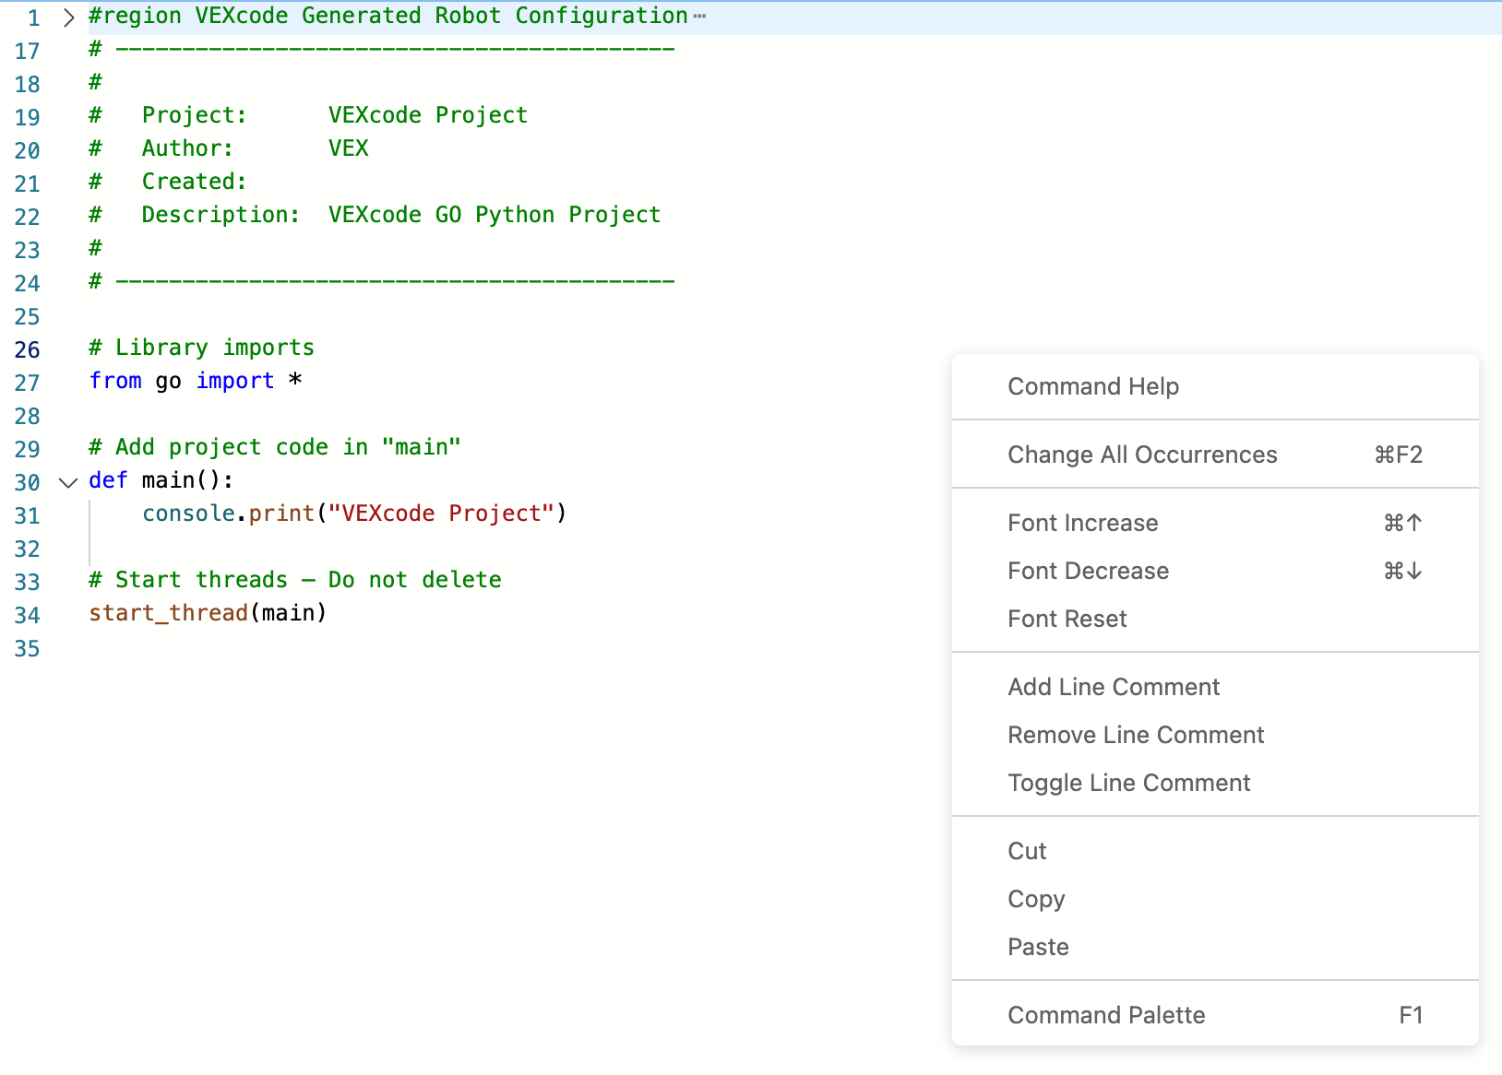Place cursor on console.print statement
The image size is (1502, 1075).
(351, 514)
